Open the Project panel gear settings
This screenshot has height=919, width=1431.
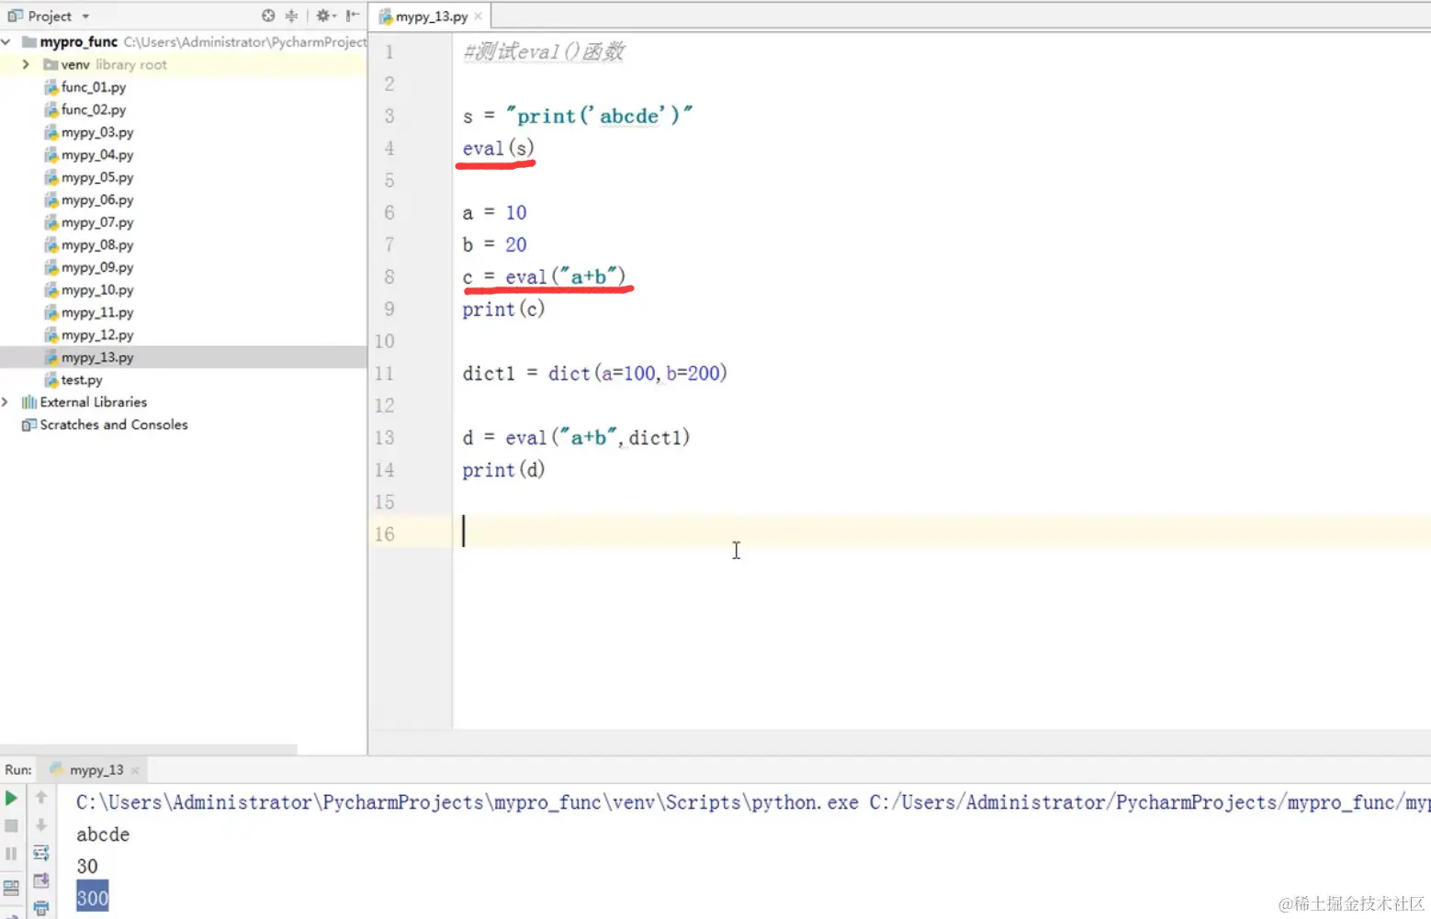325,16
